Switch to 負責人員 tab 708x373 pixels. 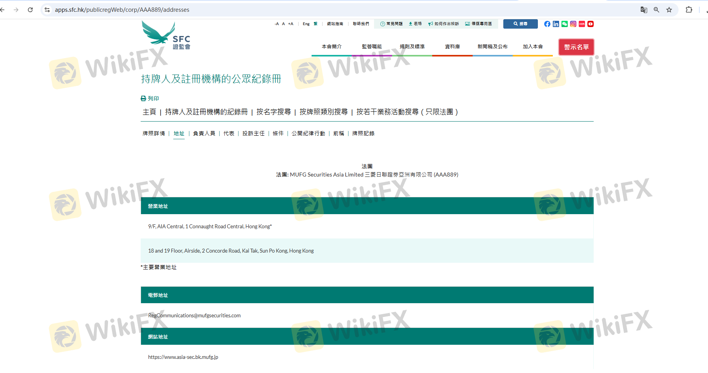pyautogui.click(x=204, y=134)
